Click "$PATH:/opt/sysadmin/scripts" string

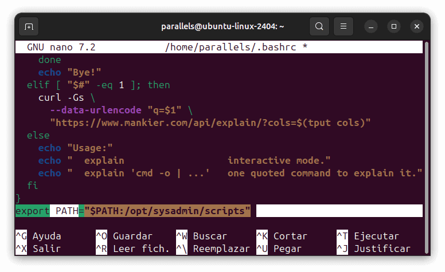[167, 211]
